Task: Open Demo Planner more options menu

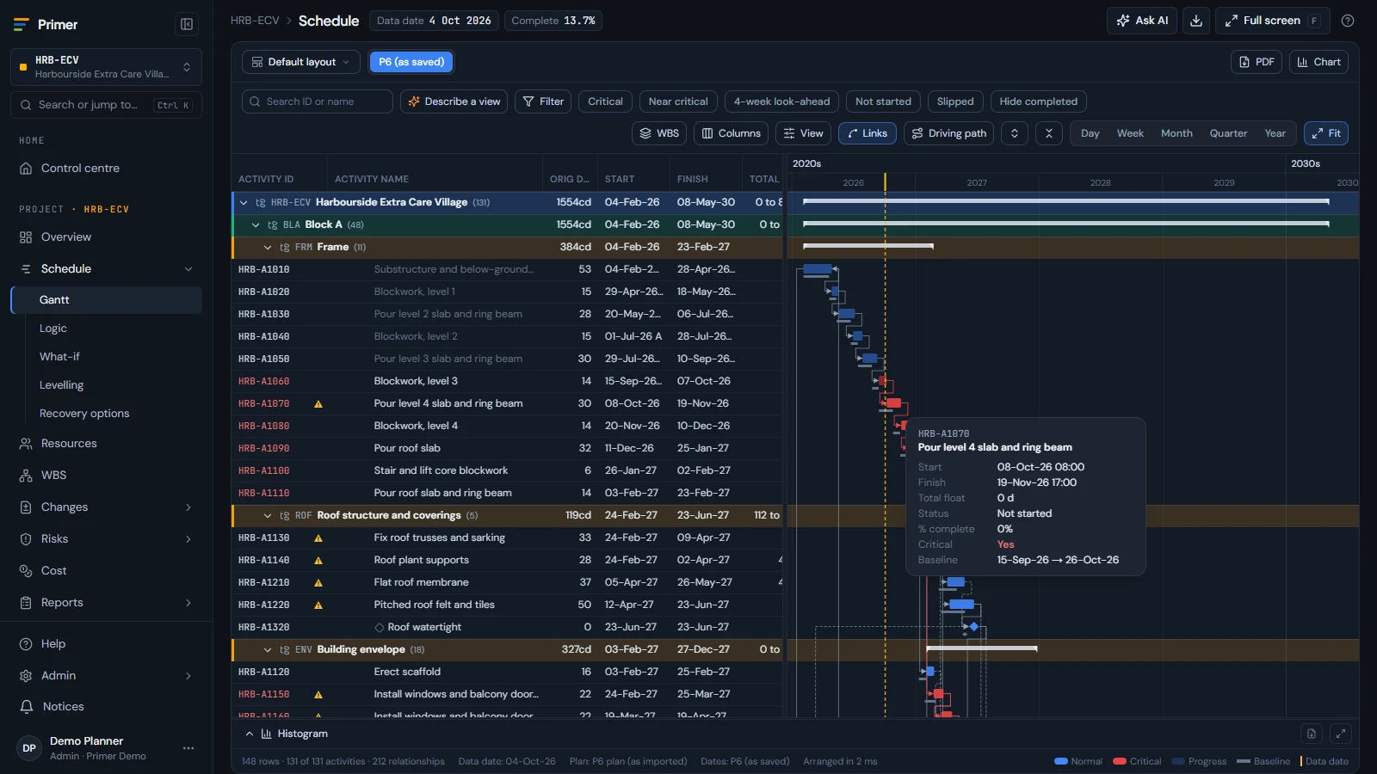Action: pyautogui.click(x=188, y=748)
